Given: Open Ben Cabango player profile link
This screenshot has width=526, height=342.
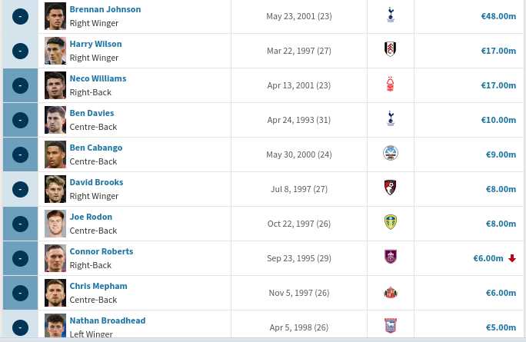Looking at the screenshot, I should (96, 148).
